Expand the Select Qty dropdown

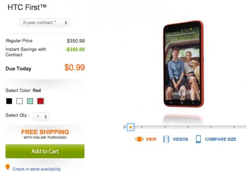point(41,117)
